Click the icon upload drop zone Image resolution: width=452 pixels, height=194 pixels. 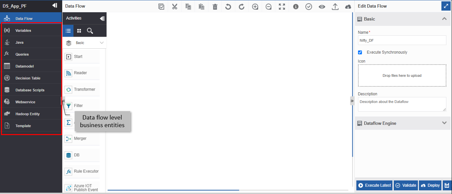pyautogui.click(x=402, y=75)
